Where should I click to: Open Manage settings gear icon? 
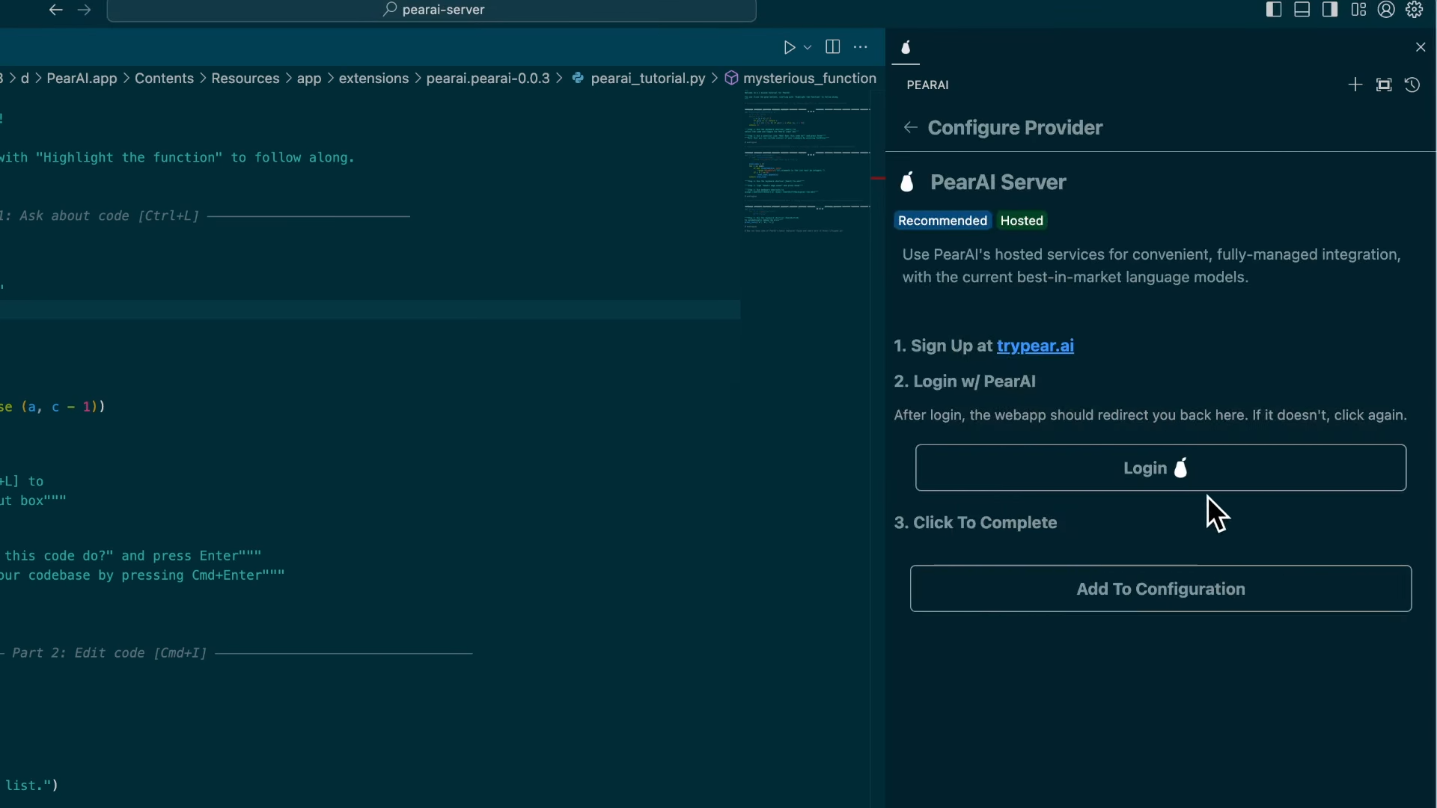pos(1414,10)
